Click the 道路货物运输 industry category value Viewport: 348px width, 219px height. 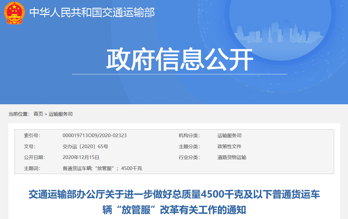(x=232, y=157)
